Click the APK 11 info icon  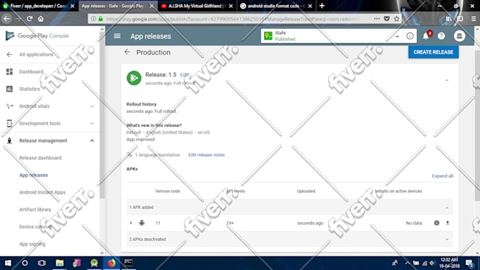[x=436, y=223]
